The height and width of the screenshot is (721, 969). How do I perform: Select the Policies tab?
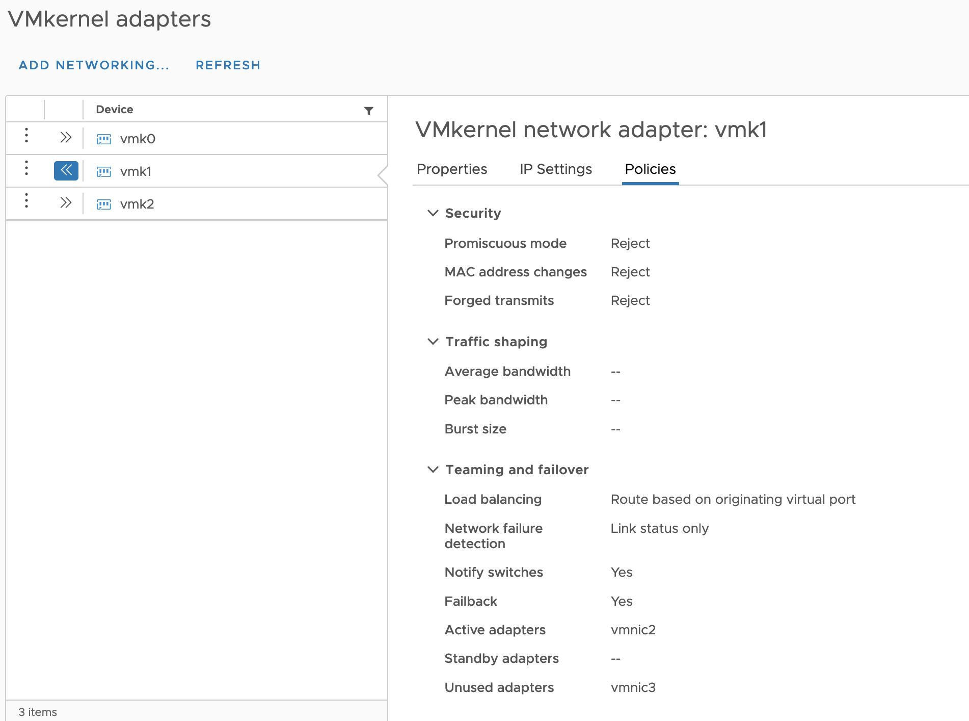tap(650, 169)
